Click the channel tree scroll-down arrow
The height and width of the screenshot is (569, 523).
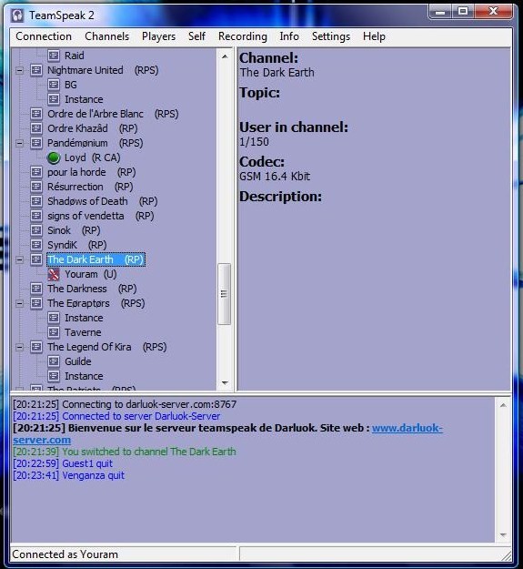pos(225,383)
